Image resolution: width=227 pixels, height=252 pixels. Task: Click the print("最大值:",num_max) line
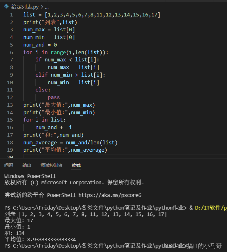click(59, 105)
